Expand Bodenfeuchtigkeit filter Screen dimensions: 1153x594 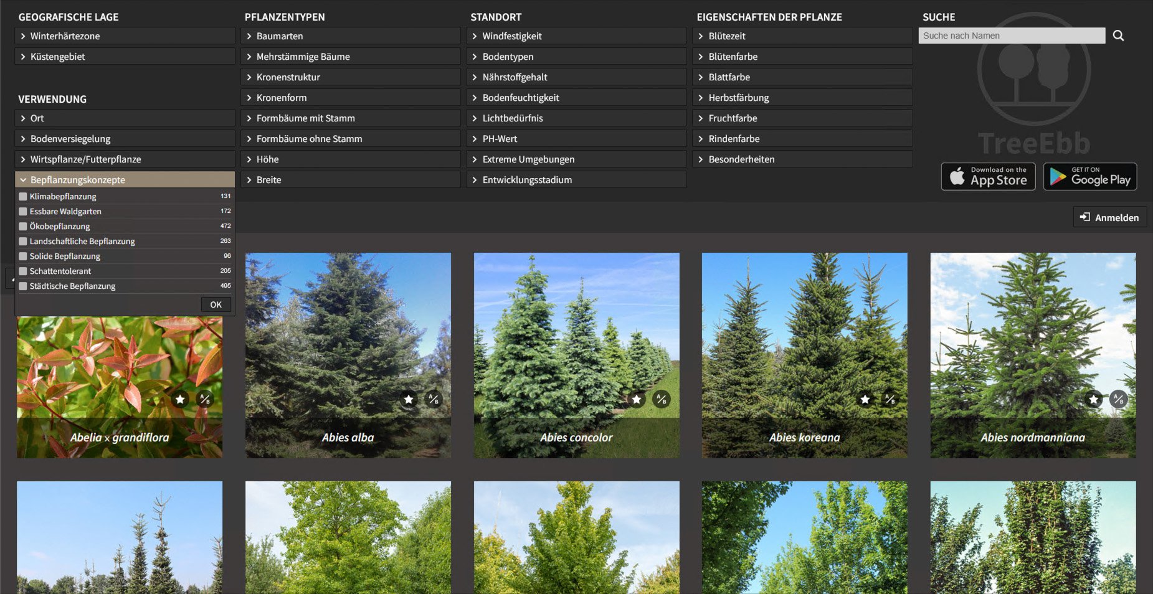(x=577, y=98)
